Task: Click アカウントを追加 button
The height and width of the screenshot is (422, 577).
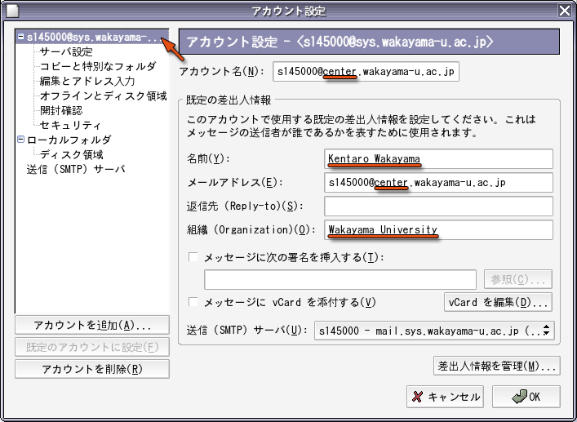Action: pos(92,325)
